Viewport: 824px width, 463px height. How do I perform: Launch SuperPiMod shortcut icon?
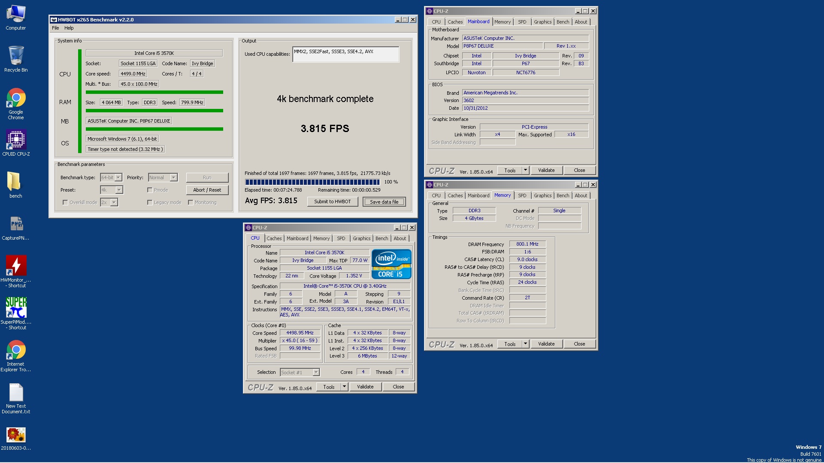point(16,313)
